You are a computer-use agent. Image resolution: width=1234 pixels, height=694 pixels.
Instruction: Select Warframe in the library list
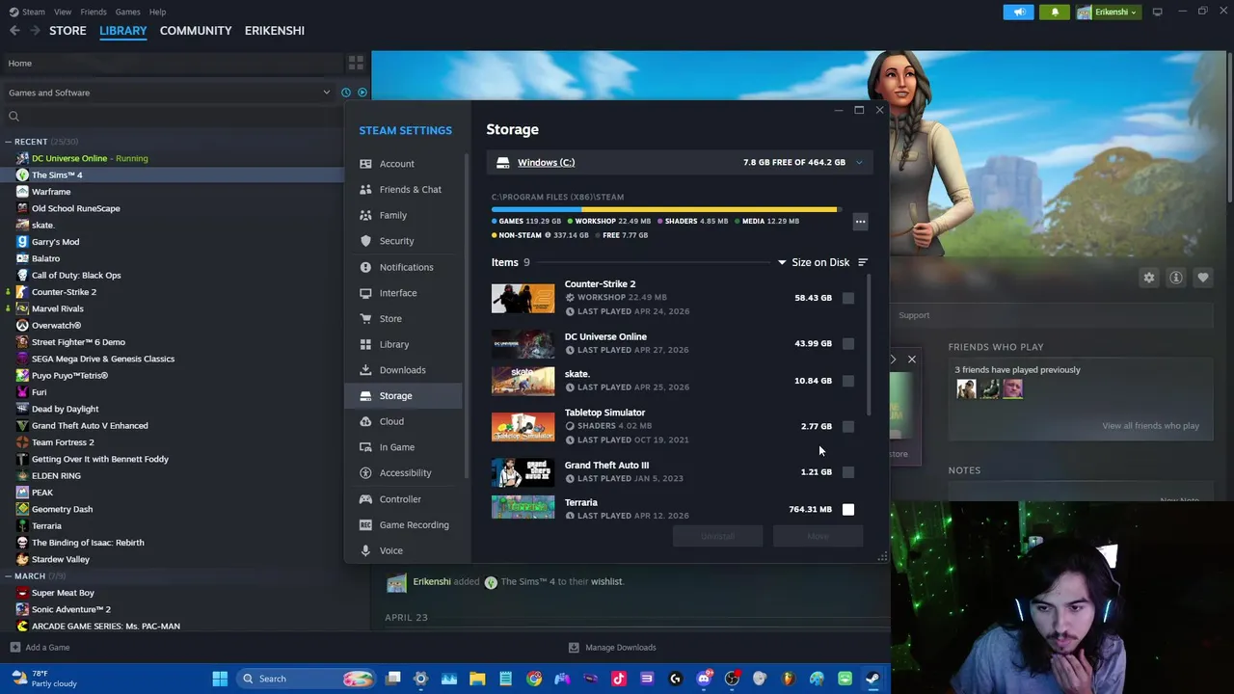(51, 192)
